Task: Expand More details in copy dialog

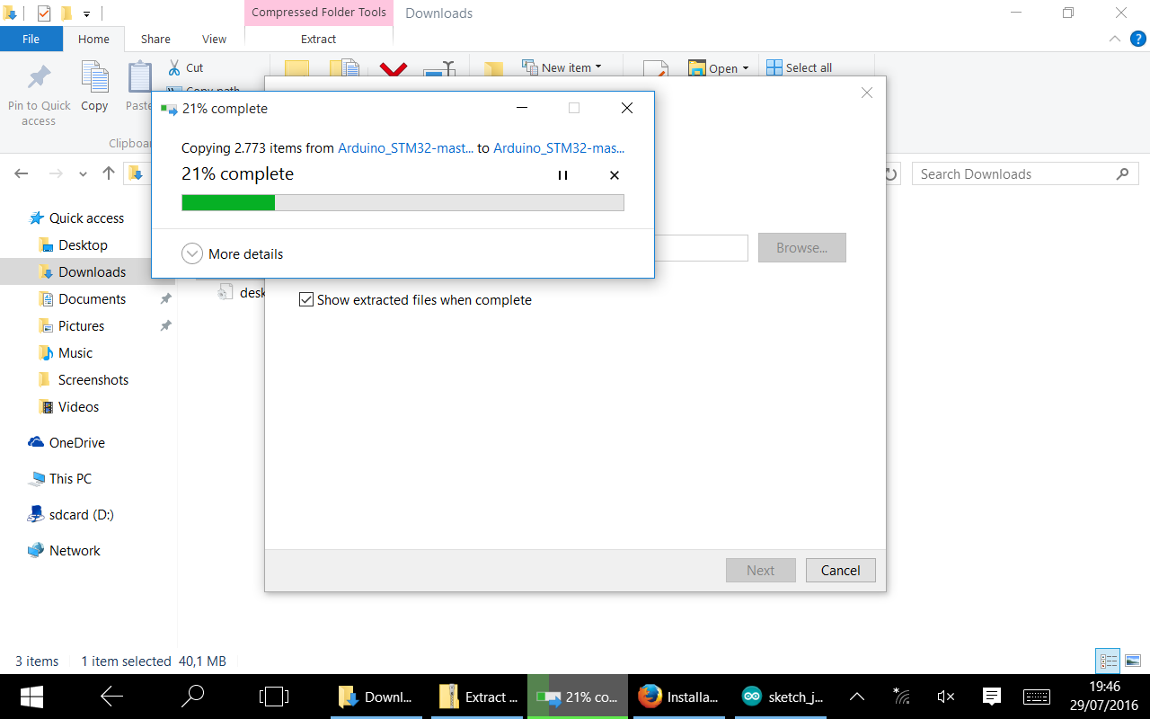Action: tap(233, 254)
